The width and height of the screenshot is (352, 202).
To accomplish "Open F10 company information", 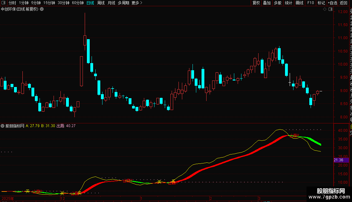I will pyautogui.click(x=311, y=3).
